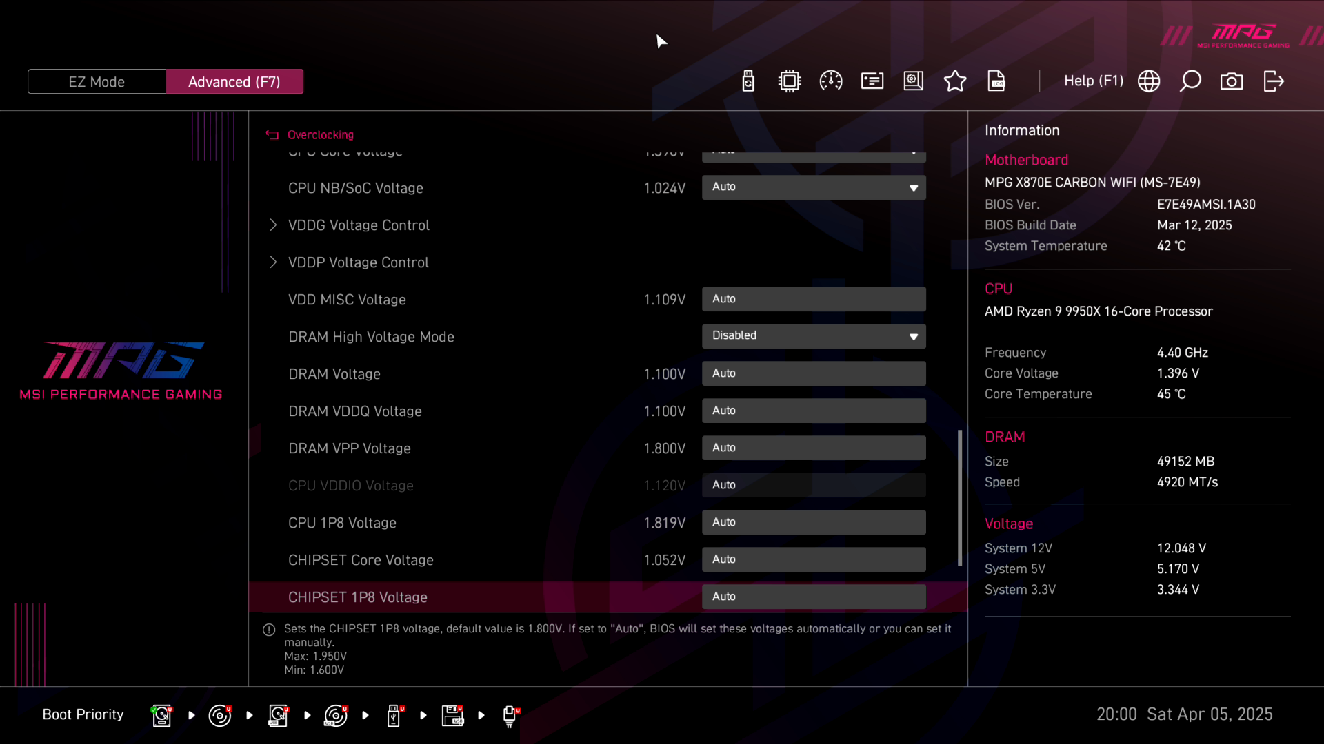Open search with magnifier icon

click(x=1190, y=81)
